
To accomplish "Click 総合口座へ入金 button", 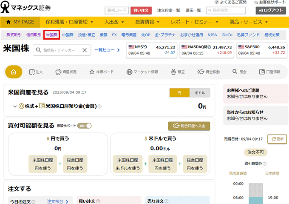I will (x=189, y=126).
